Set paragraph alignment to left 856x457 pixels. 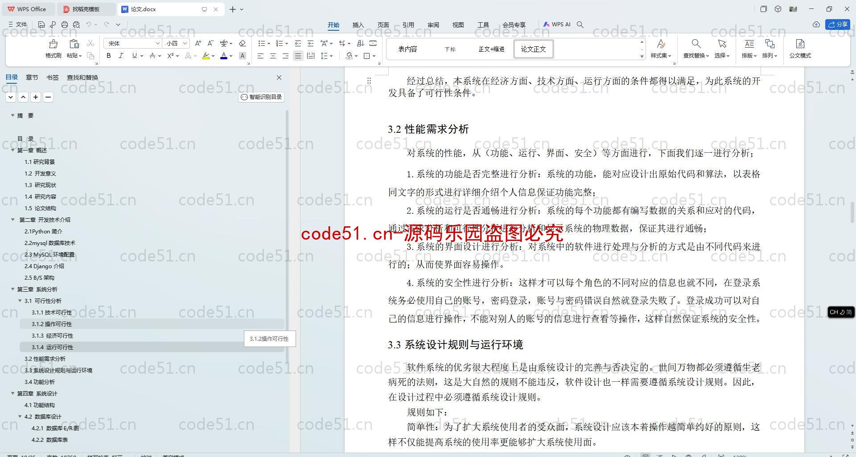pyautogui.click(x=260, y=56)
